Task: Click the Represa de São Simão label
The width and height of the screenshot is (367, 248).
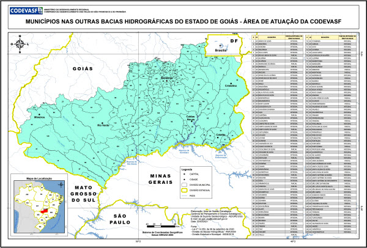Action: tap(132, 162)
